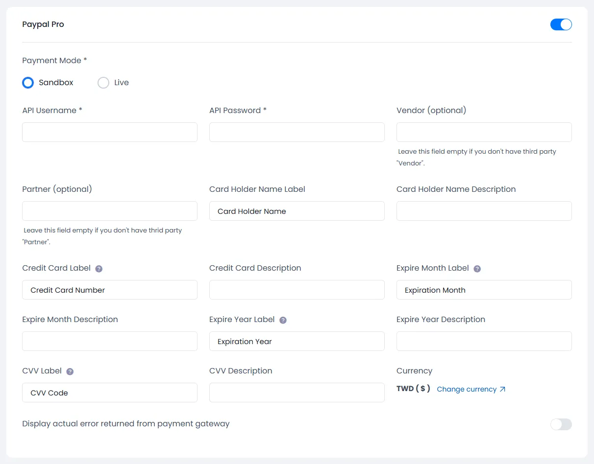
Task: Click help icon beside Credit Card Label
Action: (99, 269)
